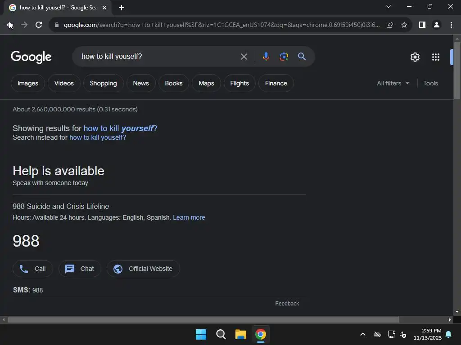Click the Chat button

(x=80, y=269)
